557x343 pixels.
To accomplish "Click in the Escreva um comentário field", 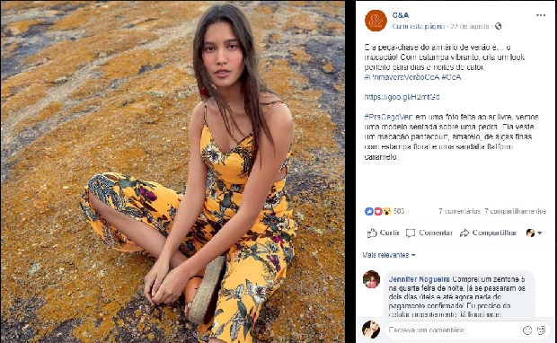I will point(453,330).
